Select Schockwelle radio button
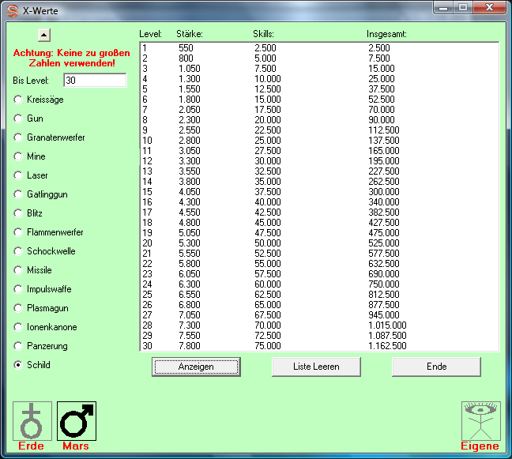Viewport: 512px width, 459px height. 18,251
